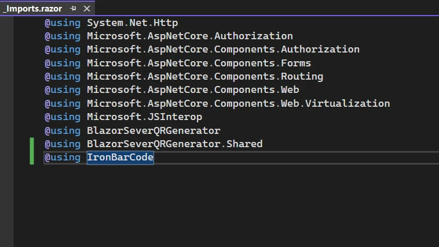Viewport: 439px width, 247px height.
Task: Pin the _Imports.razor tab
Action: click(73, 9)
